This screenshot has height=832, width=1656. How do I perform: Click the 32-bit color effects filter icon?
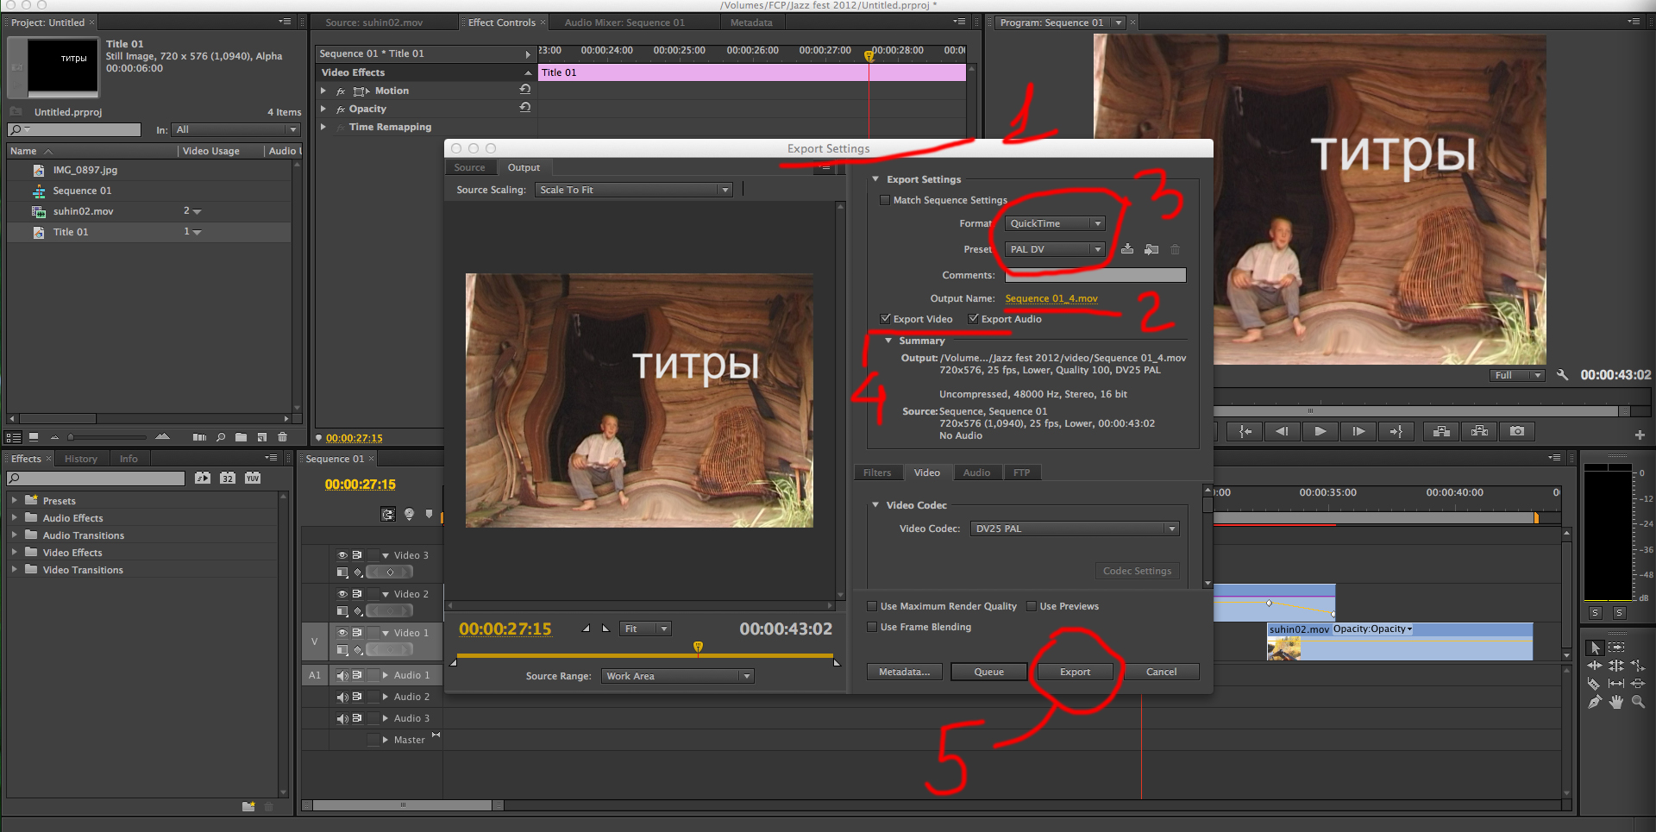pos(228,478)
